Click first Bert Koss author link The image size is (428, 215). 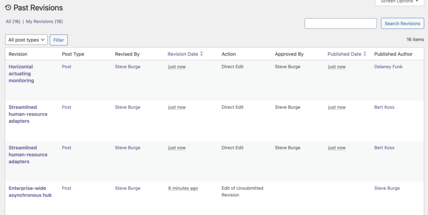384,107
